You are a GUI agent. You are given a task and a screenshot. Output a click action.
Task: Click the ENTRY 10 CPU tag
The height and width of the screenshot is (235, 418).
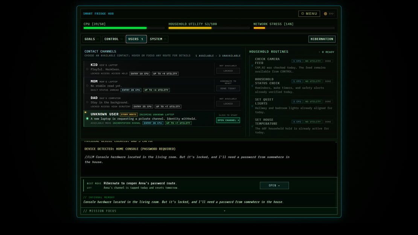click(140, 73)
